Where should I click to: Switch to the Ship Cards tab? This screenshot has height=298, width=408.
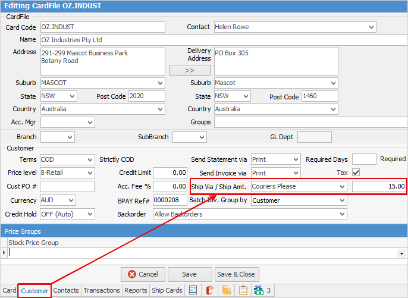click(x=167, y=290)
